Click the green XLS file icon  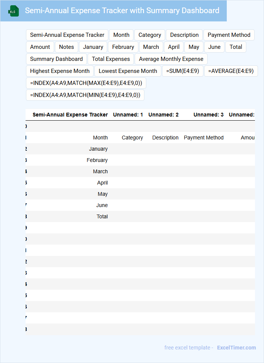click(14, 11)
